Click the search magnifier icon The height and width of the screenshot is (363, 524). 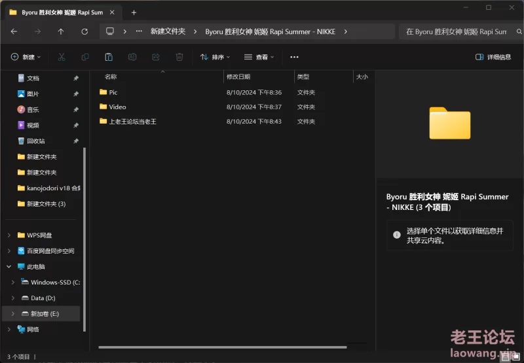coord(519,31)
